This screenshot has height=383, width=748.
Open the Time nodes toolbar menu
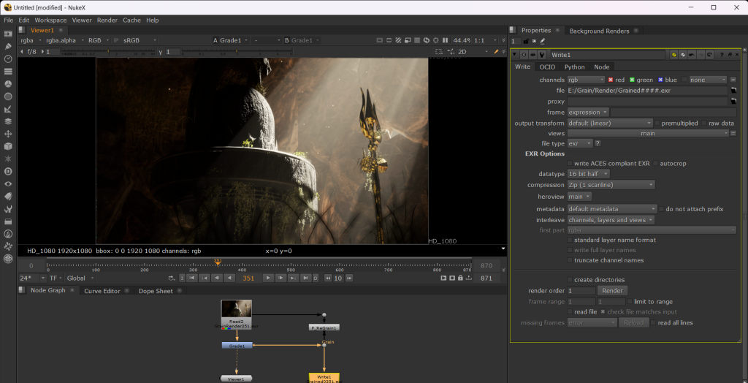click(x=7, y=58)
